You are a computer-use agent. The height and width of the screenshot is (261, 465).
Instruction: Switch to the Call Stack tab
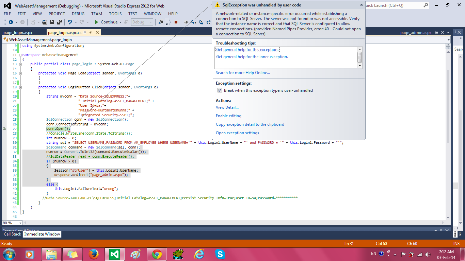tap(13, 234)
